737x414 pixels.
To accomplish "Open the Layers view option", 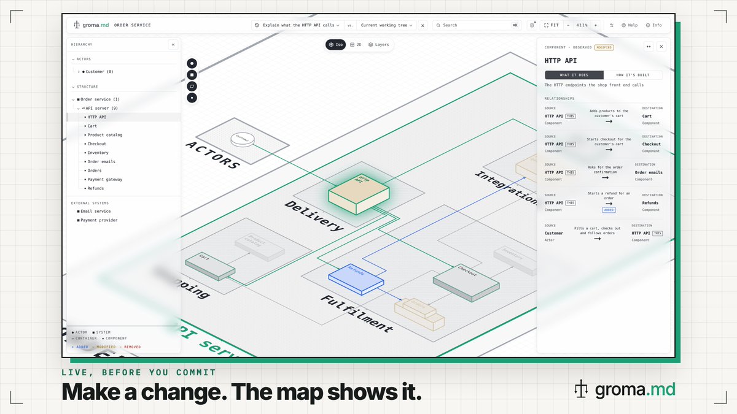I will click(x=378, y=45).
